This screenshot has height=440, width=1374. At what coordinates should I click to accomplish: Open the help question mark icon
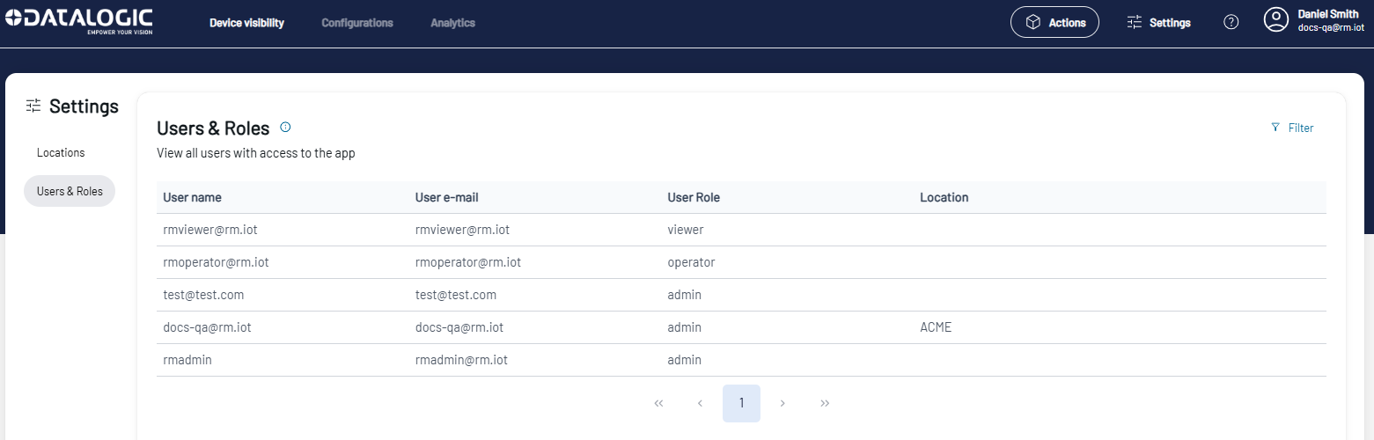[1231, 22]
